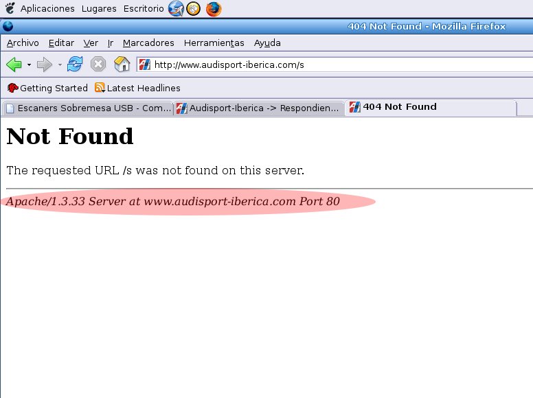Open the Ir menu
The width and height of the screenshot is (533, 398).
tap(111, 43)
